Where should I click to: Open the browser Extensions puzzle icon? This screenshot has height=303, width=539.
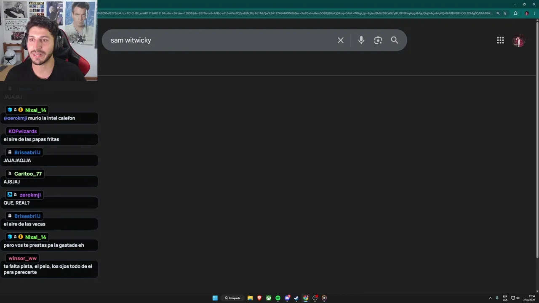tap(515, 13)
